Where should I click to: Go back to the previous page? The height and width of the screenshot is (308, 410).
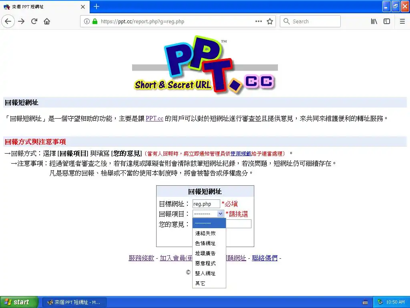tap(8, 21)
